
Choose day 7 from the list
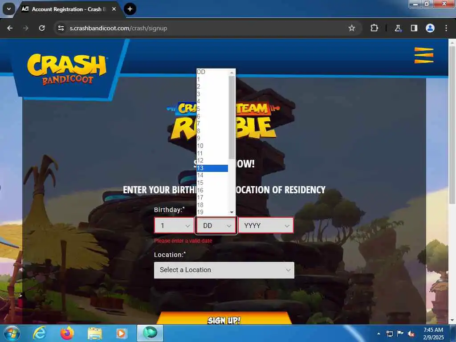click(212, 124)
